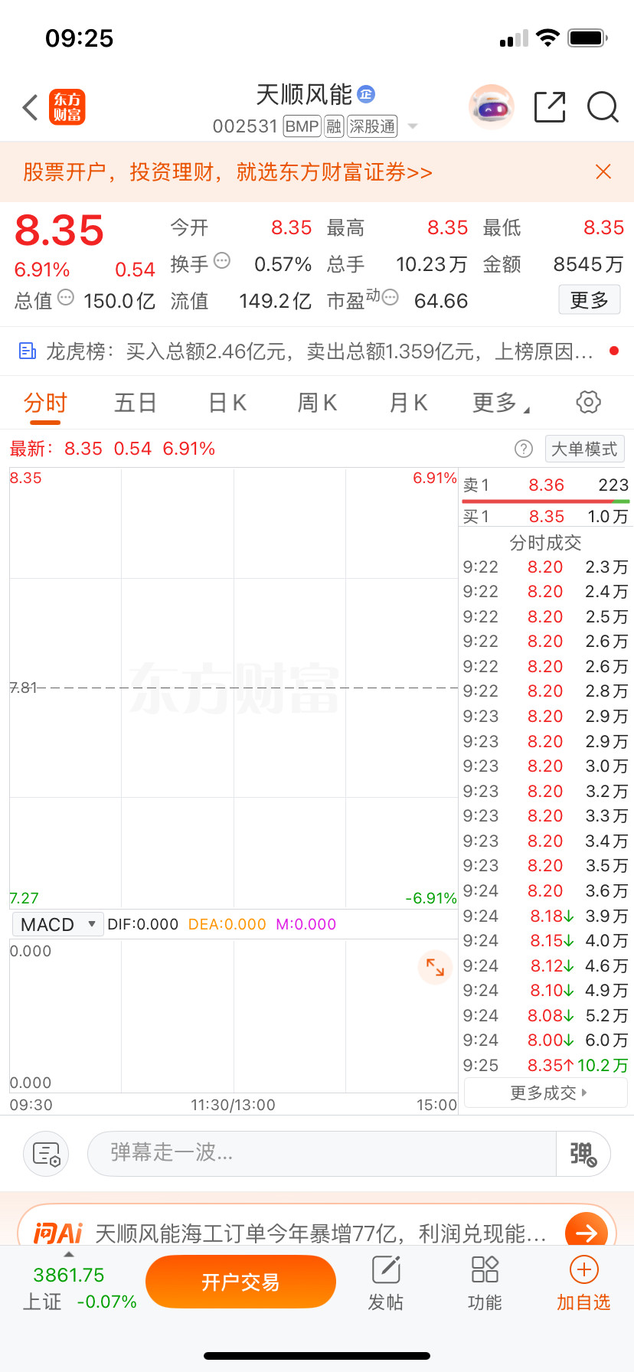Tap the 金额 8545万 value
The width and height of the screenshot is (634, 1372).
(x=588, y=264)
